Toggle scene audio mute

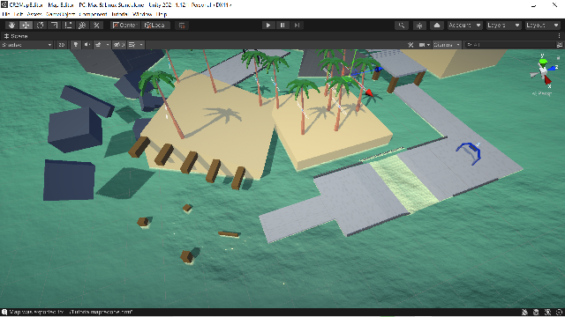(87, 45)
